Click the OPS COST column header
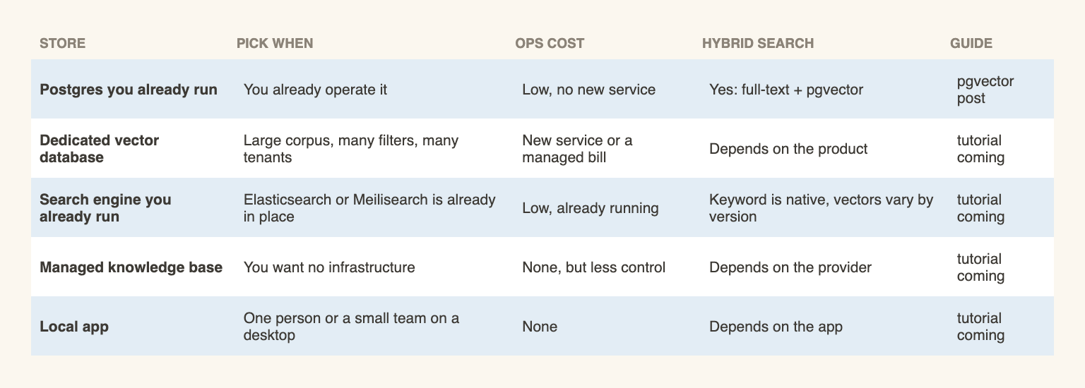This screenshot has height=388, width=1085. click(x=550, y=44)
